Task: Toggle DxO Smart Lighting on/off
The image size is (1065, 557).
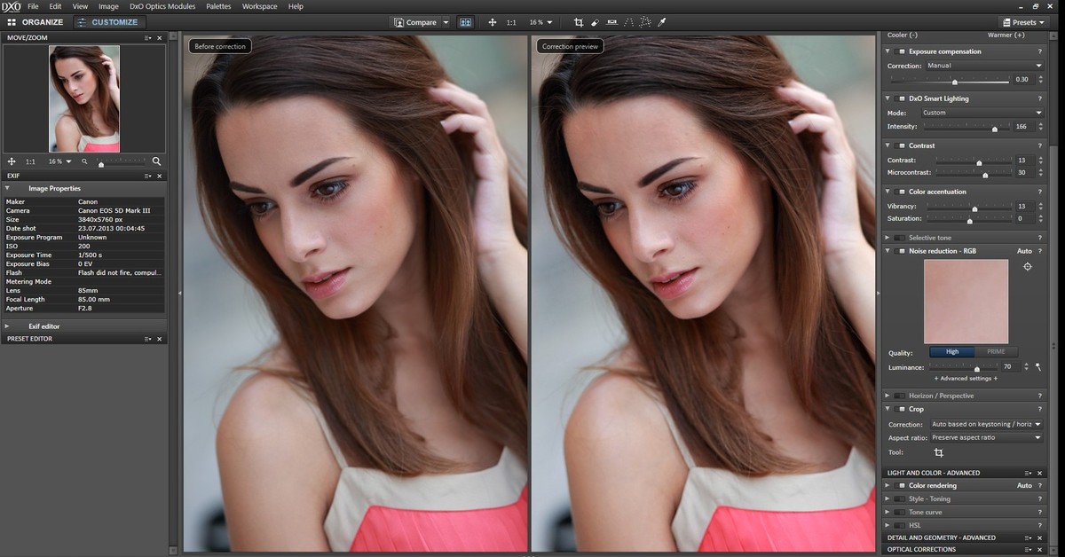Action: click(x=900, y=98)
